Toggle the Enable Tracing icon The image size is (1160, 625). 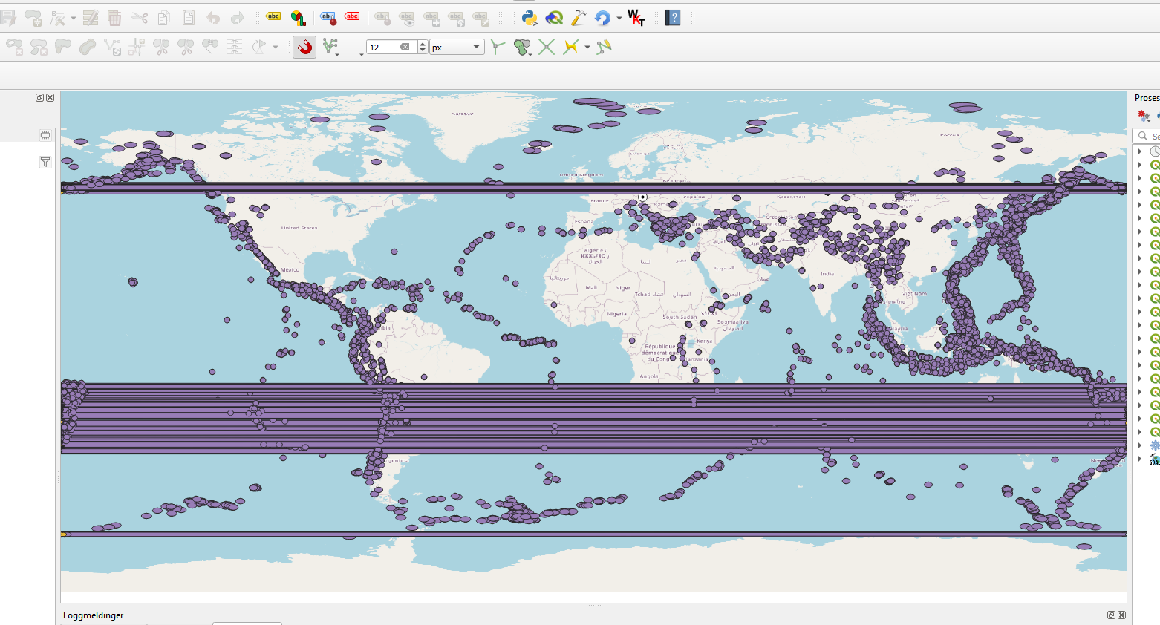[570, 47]
